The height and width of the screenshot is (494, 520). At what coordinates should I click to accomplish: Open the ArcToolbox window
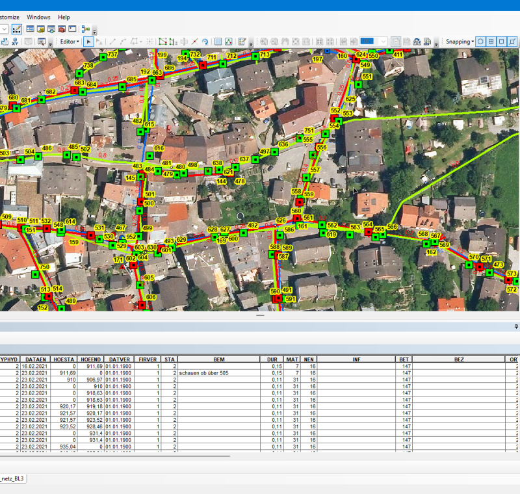click(61, 29)
